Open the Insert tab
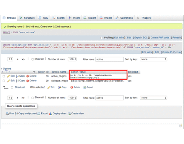 [x=74, y=18]
